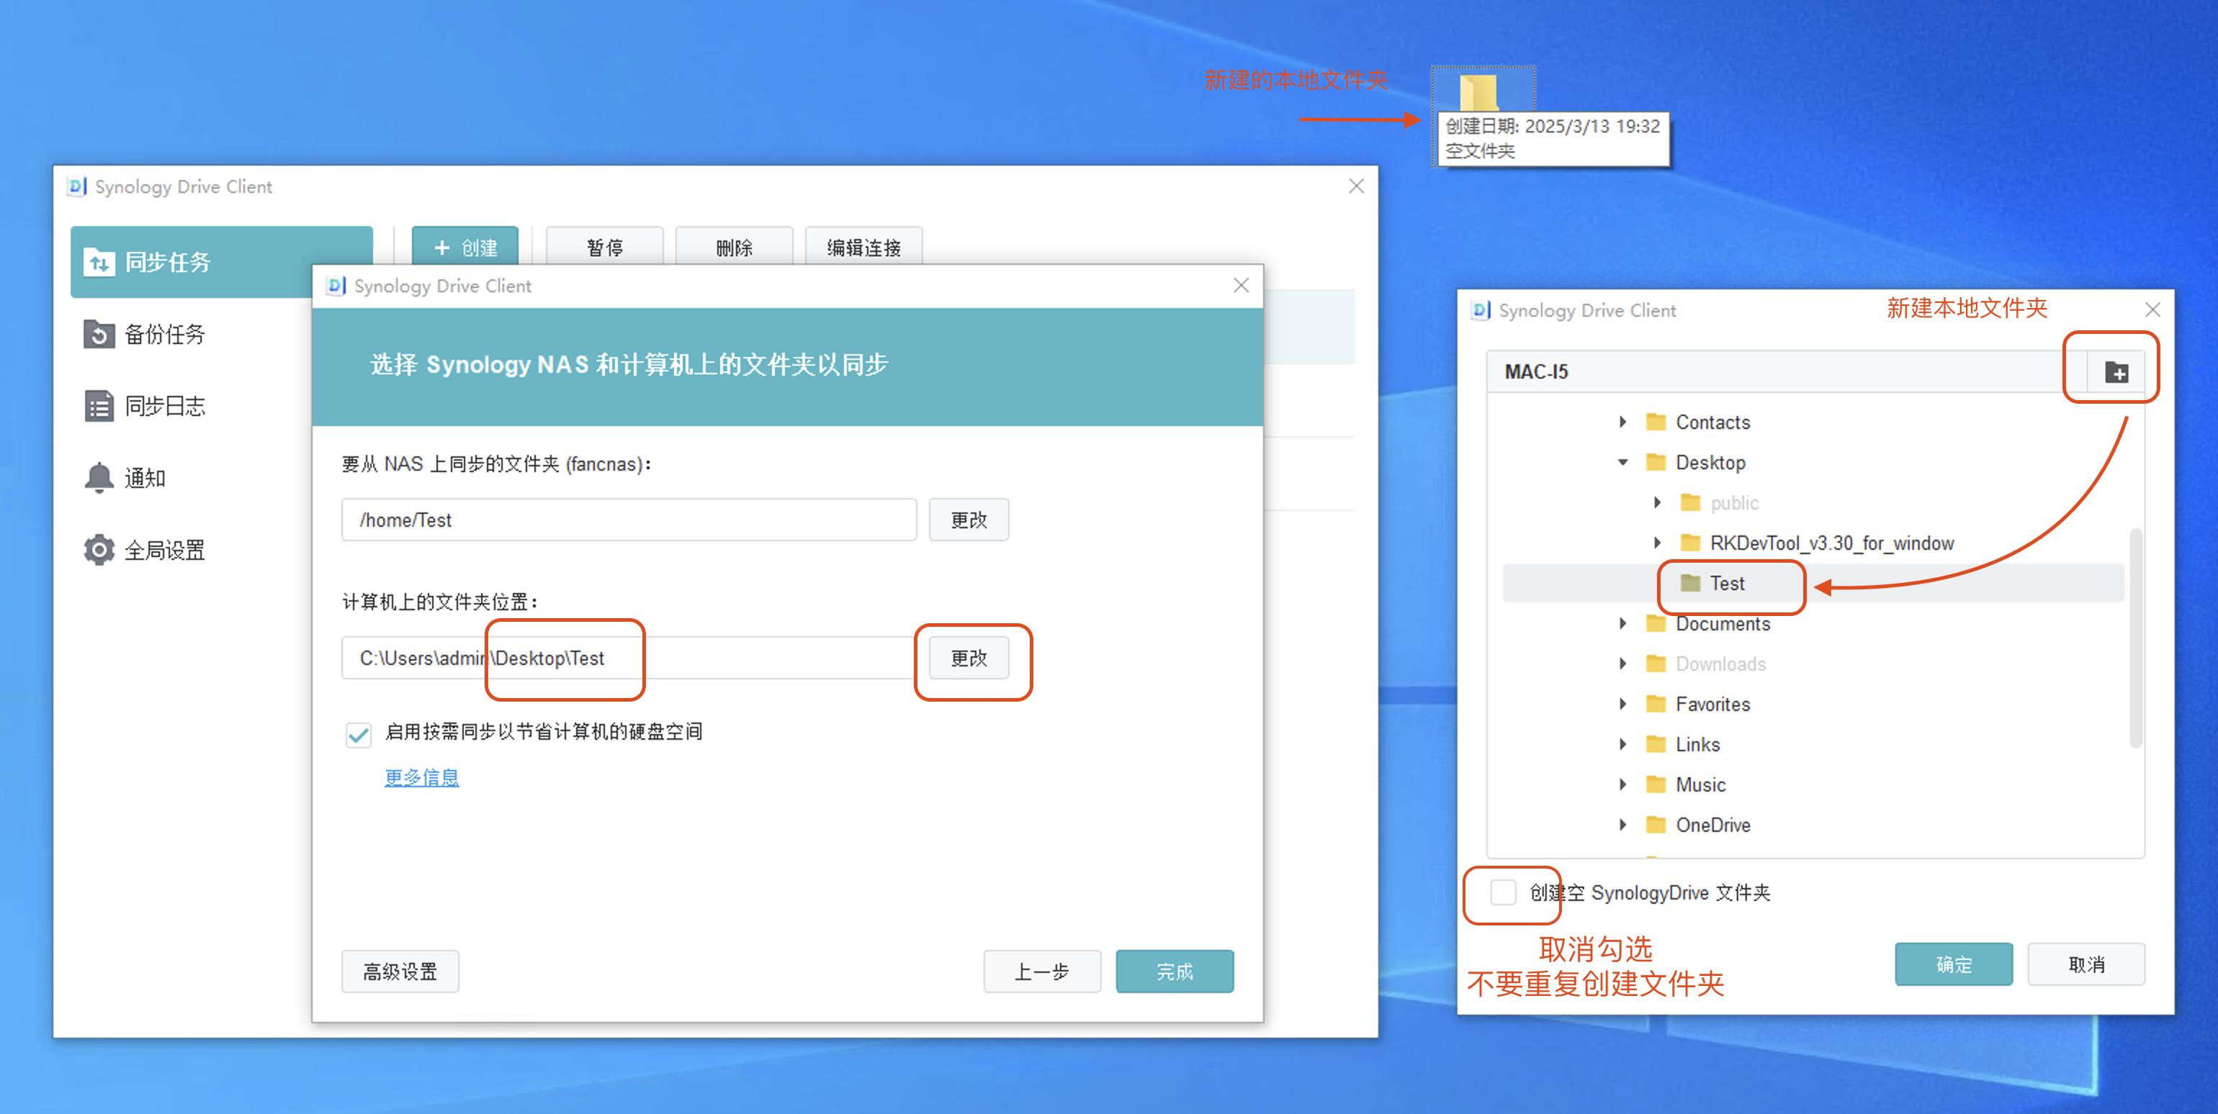Screen dimensions: 2218x1114
Task: Click the sync task arrows icon
Action: [x=99, y=263]
